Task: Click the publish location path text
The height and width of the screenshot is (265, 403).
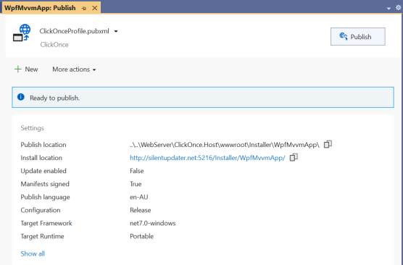Action: pos(225,145)
